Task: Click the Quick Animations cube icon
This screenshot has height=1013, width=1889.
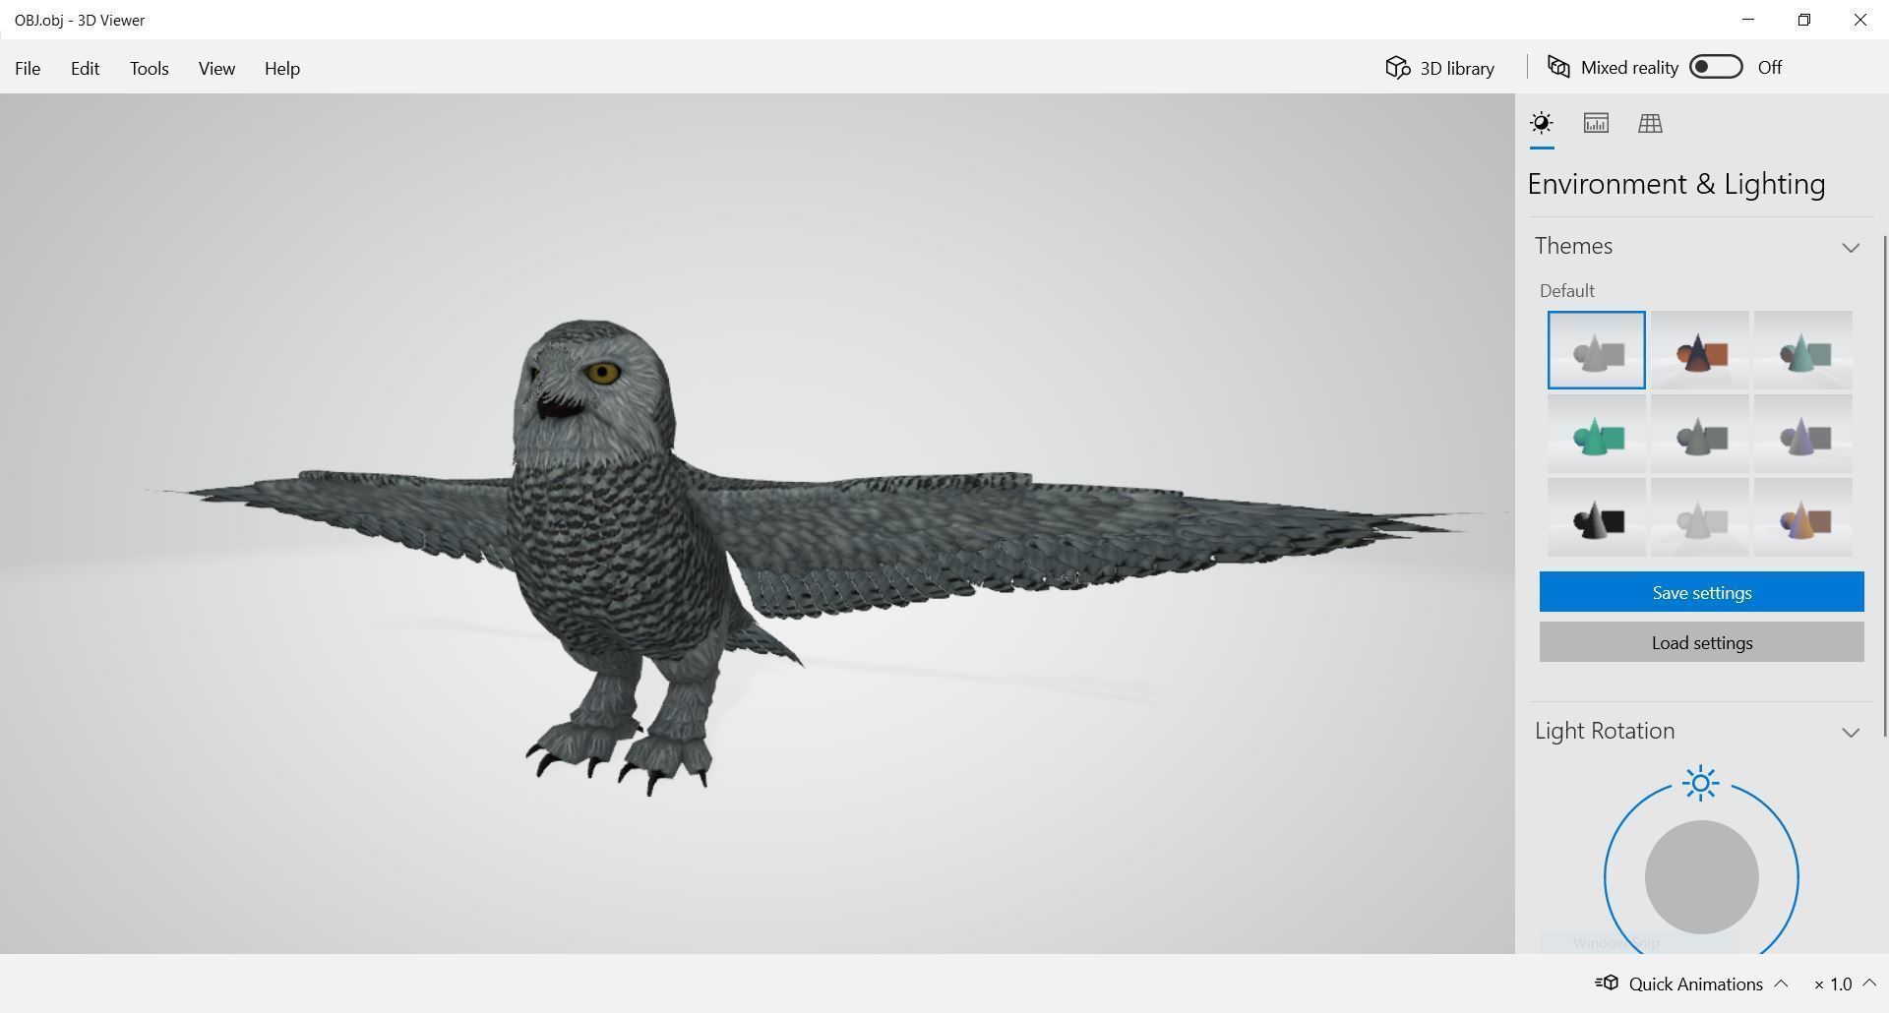Action: 1607,983
